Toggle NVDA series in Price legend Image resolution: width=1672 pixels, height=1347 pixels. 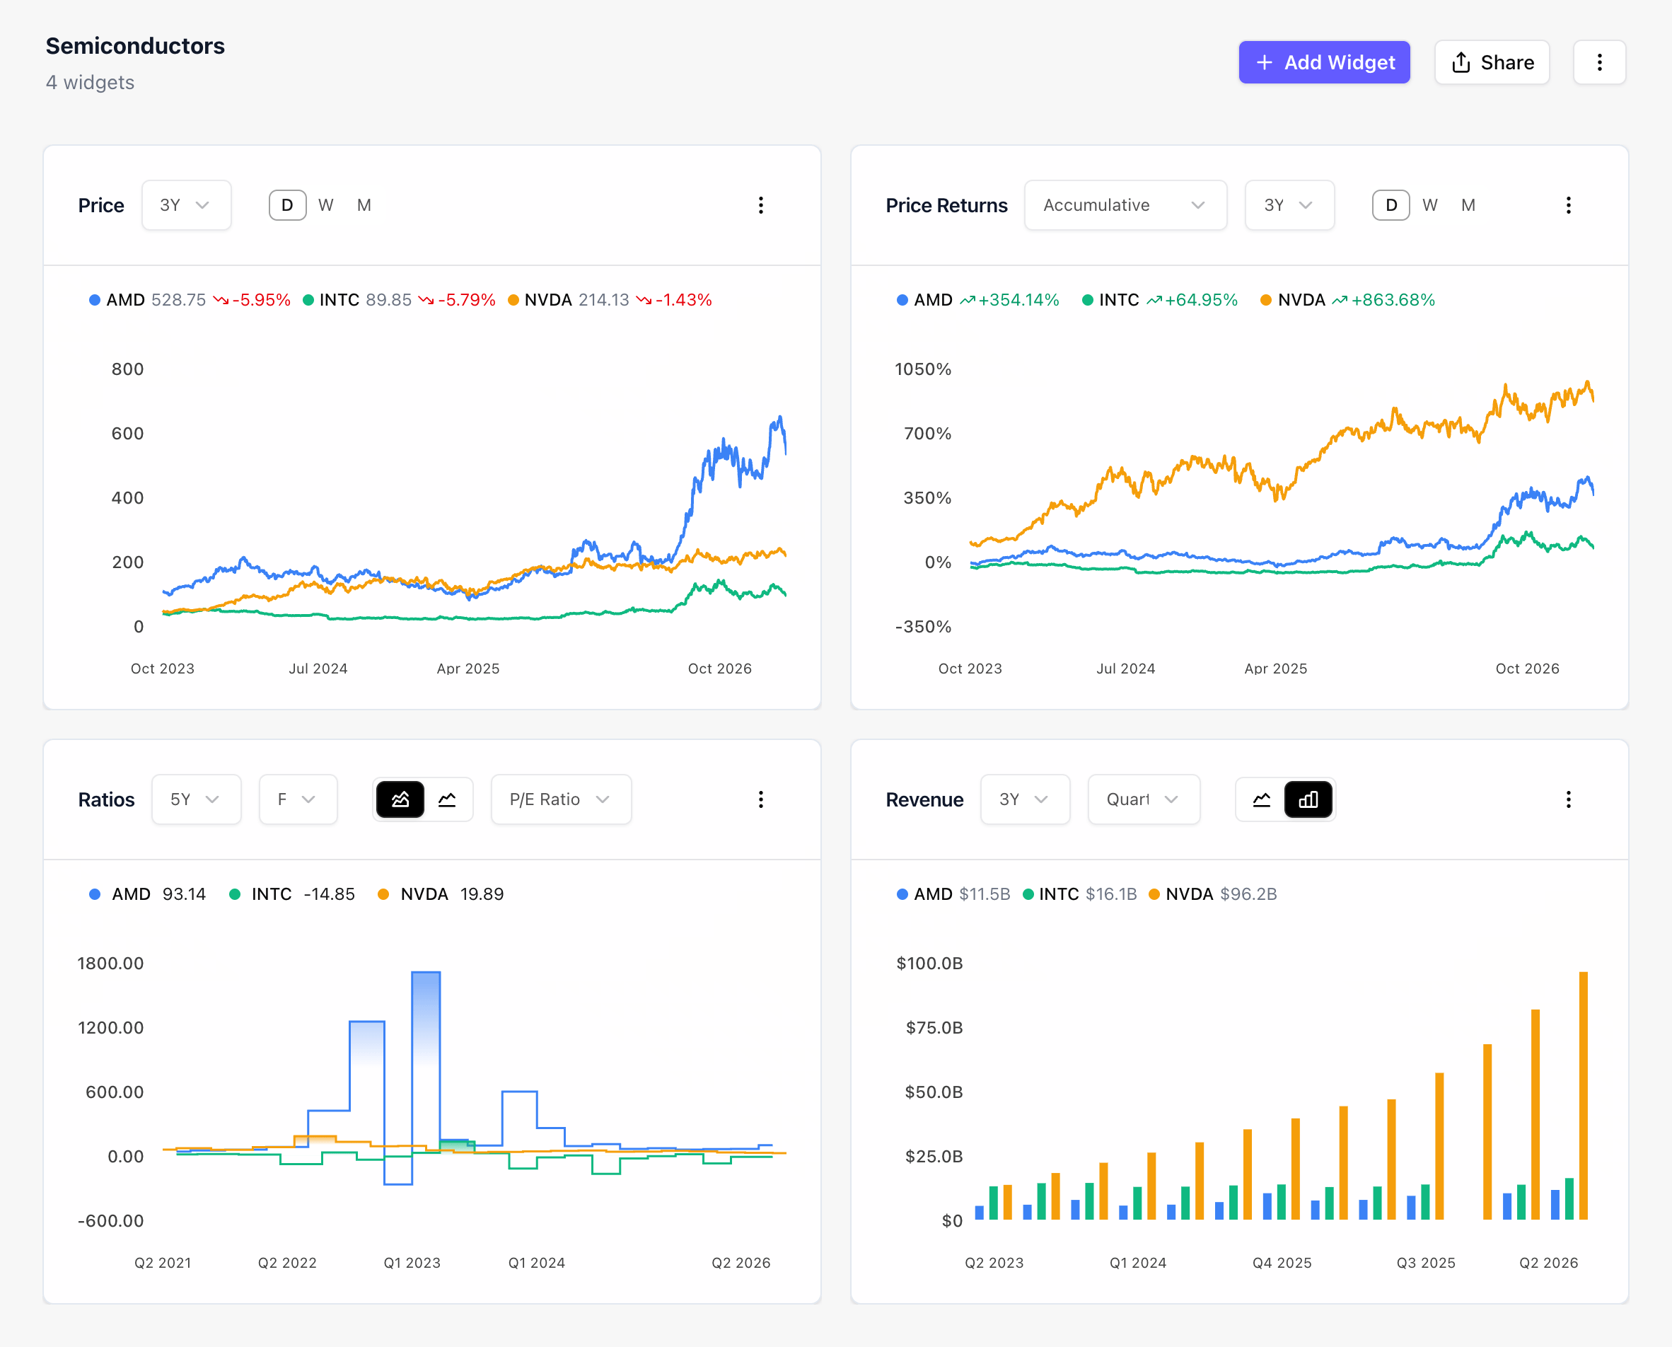[x=610, y=300]
